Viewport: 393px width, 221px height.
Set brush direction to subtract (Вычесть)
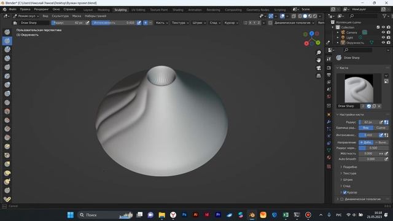[x=381, y=142]
